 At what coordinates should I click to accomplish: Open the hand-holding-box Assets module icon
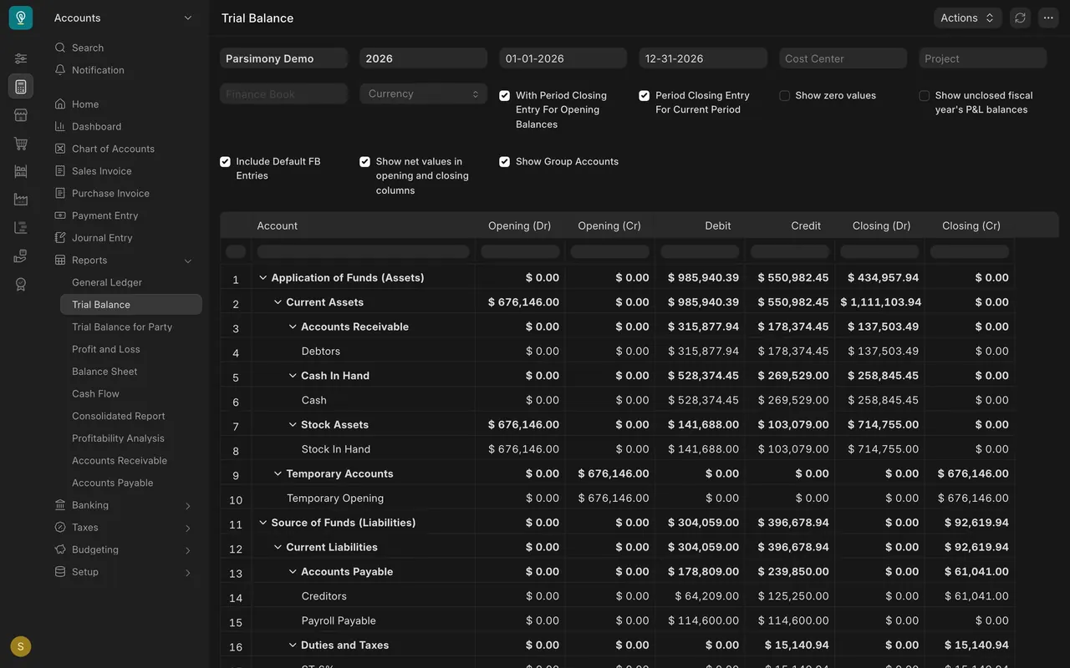click(21, 256)
